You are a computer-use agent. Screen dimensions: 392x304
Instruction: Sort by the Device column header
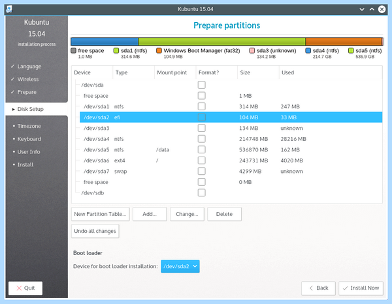tap(92, 72)
